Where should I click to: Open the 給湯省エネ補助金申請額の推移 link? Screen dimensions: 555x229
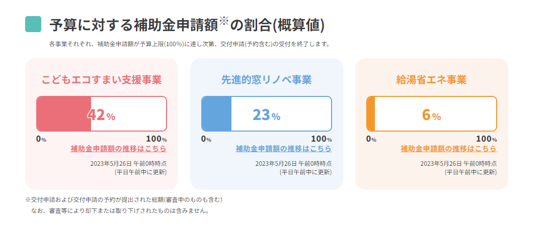point(449,149)
